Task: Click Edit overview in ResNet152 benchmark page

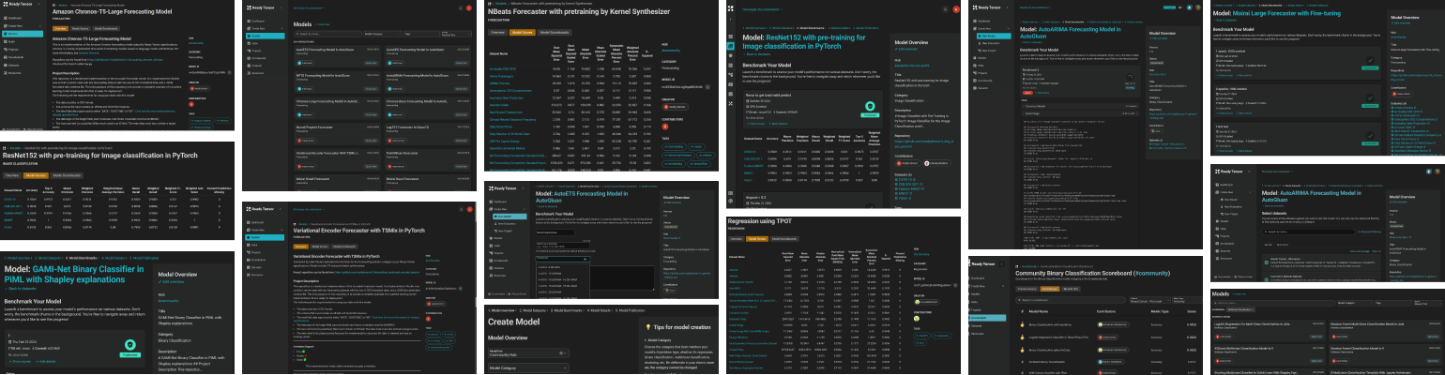Action: pos(907,49)
